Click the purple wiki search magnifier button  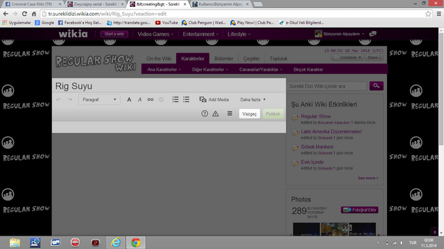376,86
